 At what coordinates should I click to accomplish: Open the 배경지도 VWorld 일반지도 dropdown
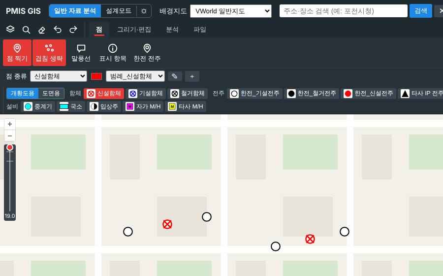pos(231,11)
